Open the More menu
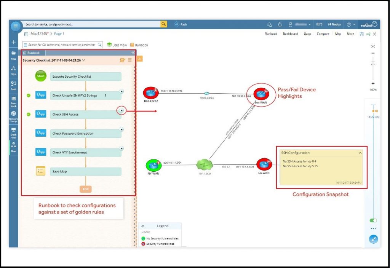This screenshot has height=268, width=390. (350, 34)
